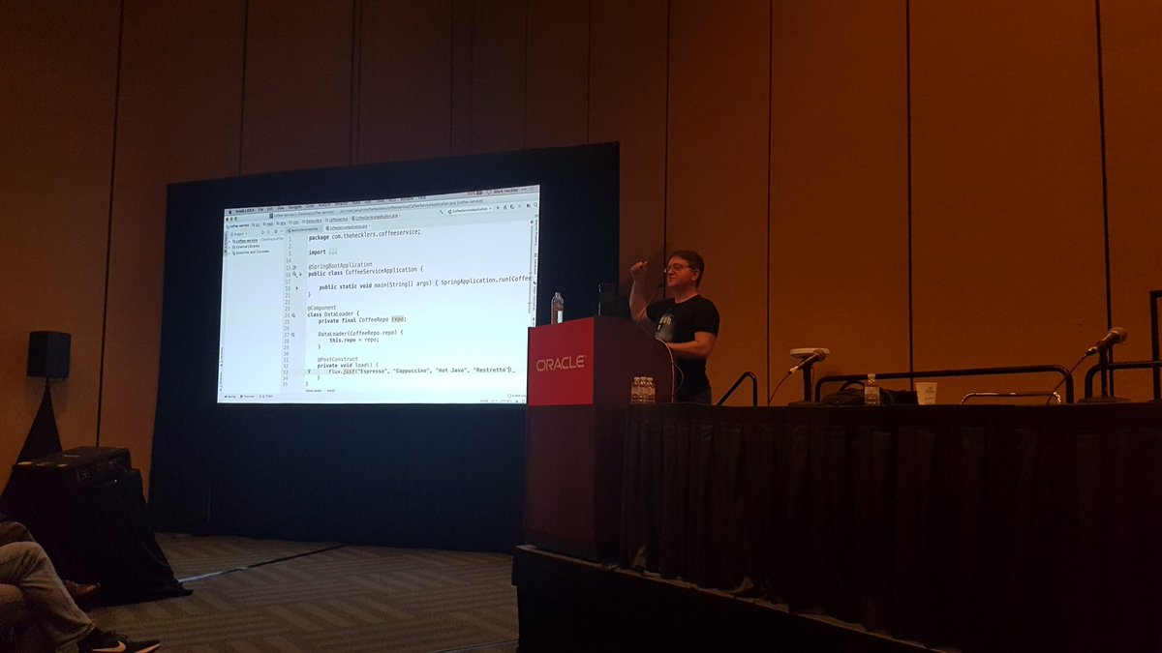
Task: Select coffee-service root in project tree
Action: (x=246, y=240)
